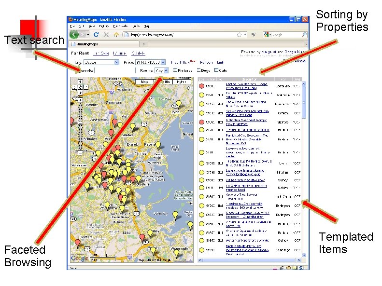Open dropdown arrow beside bookmark star
Image resolution: width=382 pixels, height=286 pixels.
point(245,35)
